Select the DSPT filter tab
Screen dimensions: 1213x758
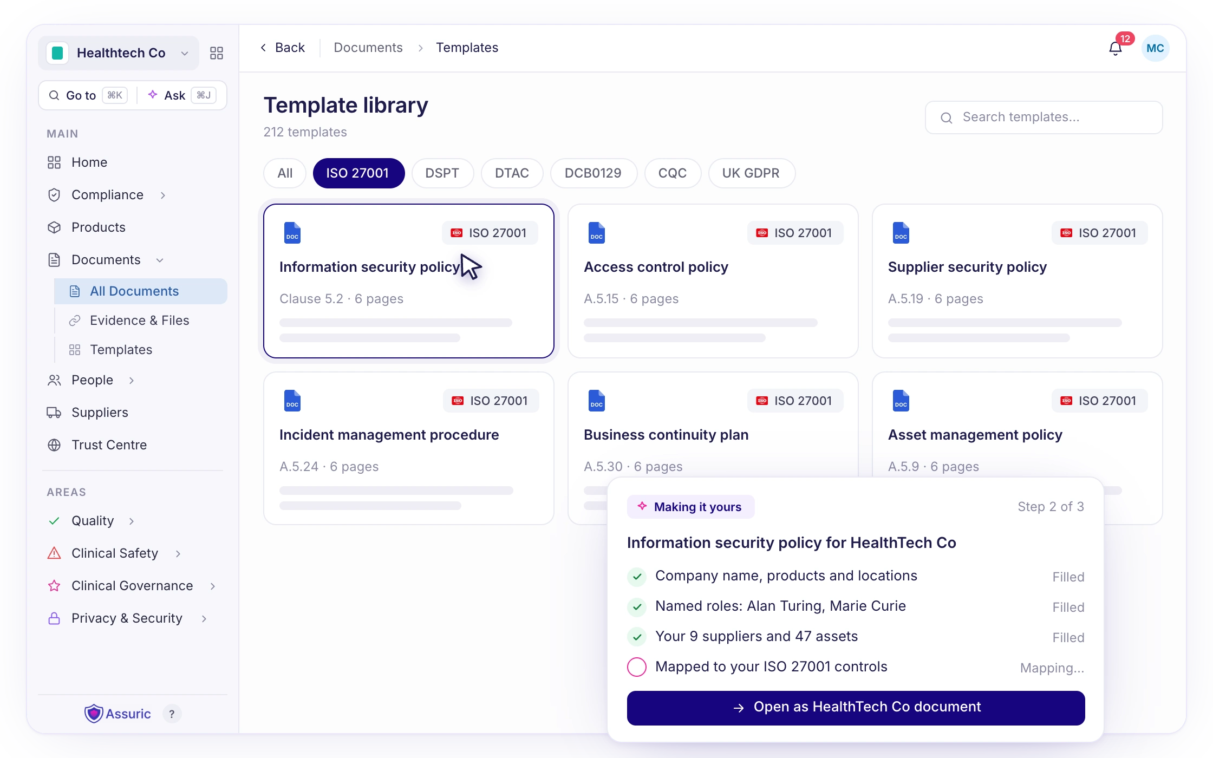tap(442, 173)
